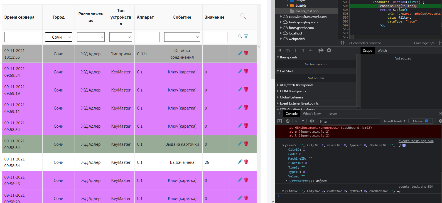
Task: Open the Город dropdown showing Сочи
Action: click(58, 37)
